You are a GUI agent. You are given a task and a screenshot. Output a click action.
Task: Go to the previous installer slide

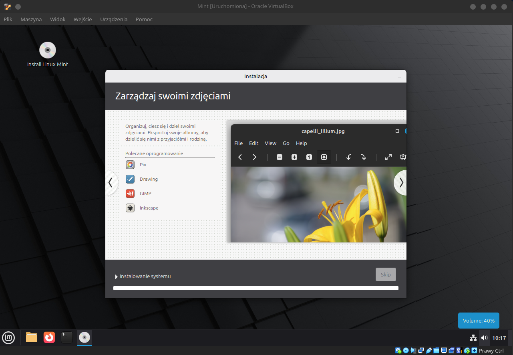point(111,183)
